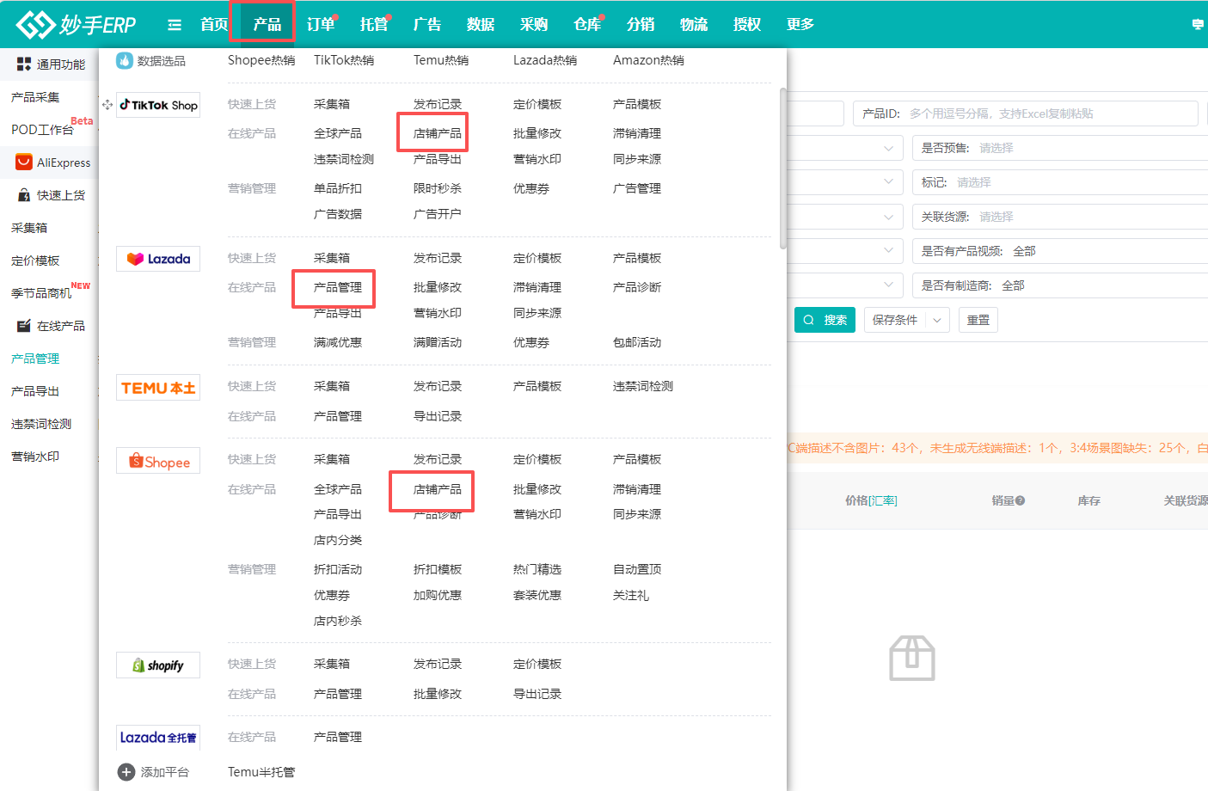Select the TikTok Shop platform icon
The height and width of the screenshot is (791, 1208).
click(158, 105)
